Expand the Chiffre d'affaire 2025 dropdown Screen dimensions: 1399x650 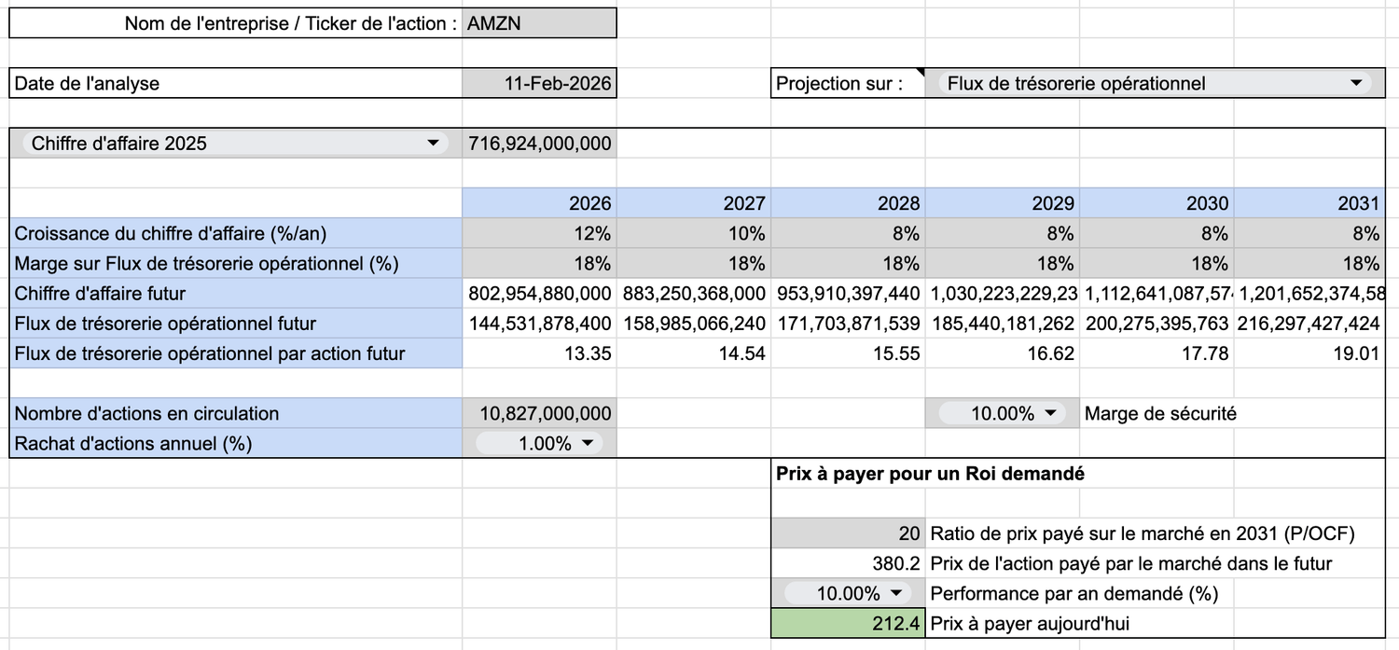(432, 144)
